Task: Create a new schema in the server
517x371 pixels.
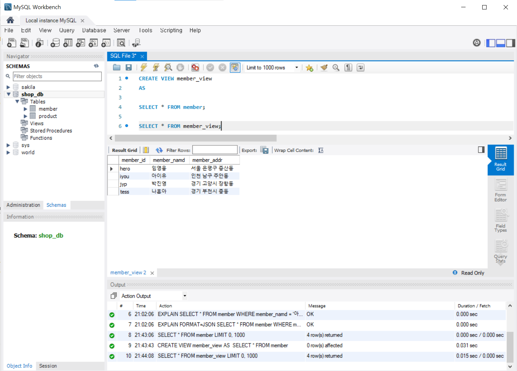Action: click(55, 43)
